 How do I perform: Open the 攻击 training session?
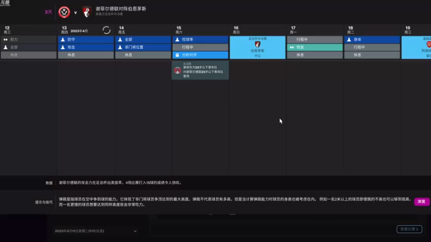point(86,47)
